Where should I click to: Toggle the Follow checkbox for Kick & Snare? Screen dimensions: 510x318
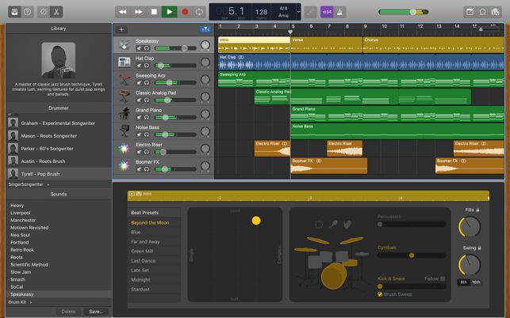tap(443, 278)
